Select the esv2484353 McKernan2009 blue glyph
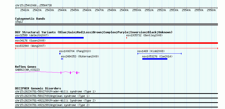Screen dimensions: 225x109 [x=62, y=59]
